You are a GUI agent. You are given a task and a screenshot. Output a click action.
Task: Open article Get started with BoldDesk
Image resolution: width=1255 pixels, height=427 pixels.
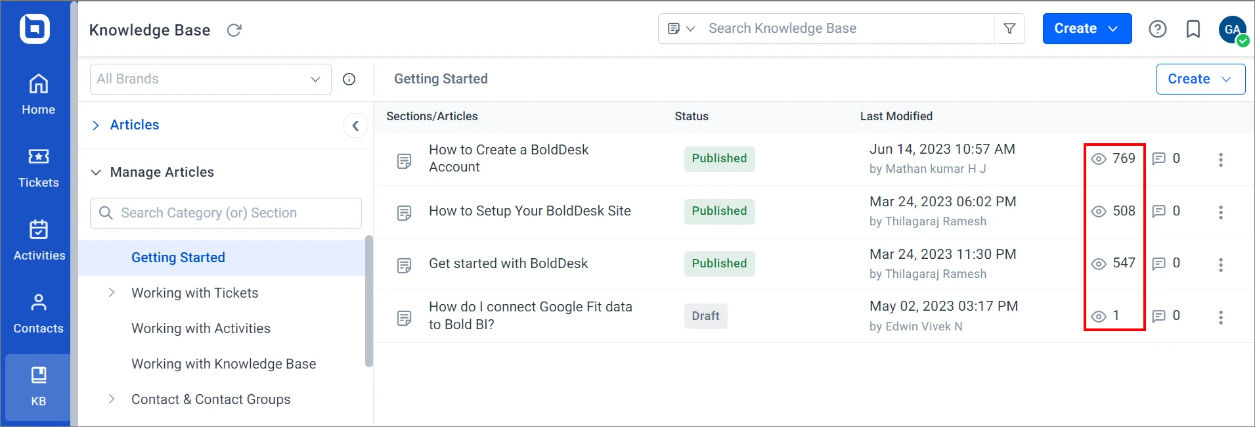[508, 263]
